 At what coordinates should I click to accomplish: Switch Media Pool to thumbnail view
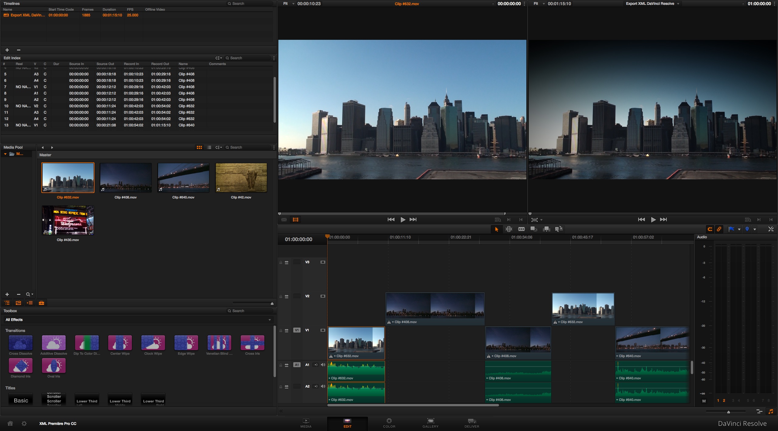click(x=199, y=147)
